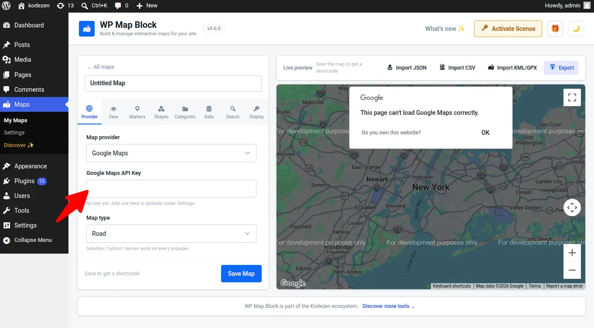This screenshot has width=594, height=328.
Task: Switch to the Data tab
Action: click(x=209, y=112)
